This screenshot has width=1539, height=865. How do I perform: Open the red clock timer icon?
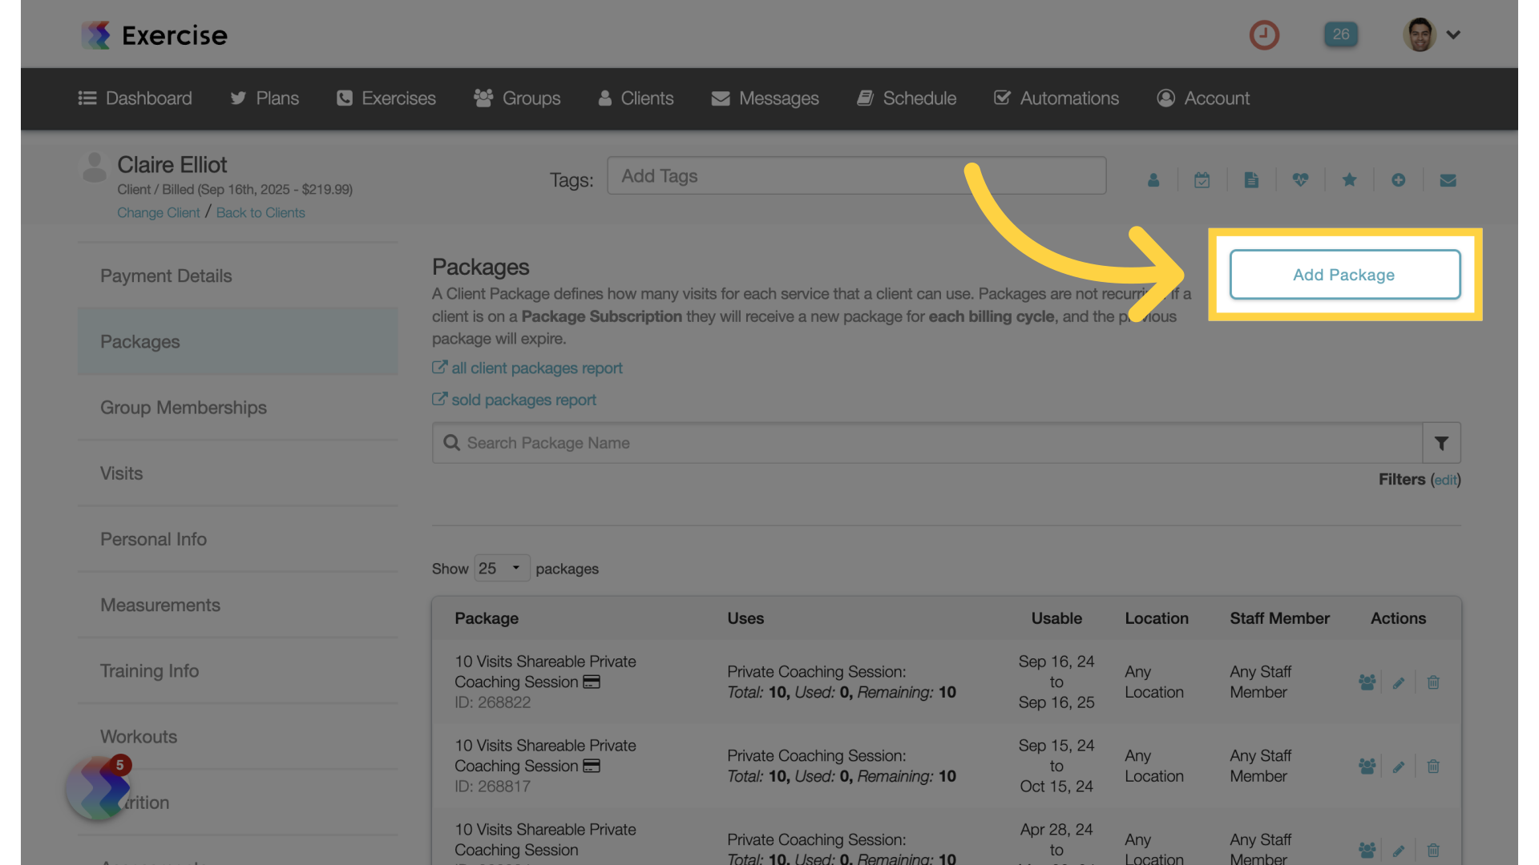(x=1264, y=35)
